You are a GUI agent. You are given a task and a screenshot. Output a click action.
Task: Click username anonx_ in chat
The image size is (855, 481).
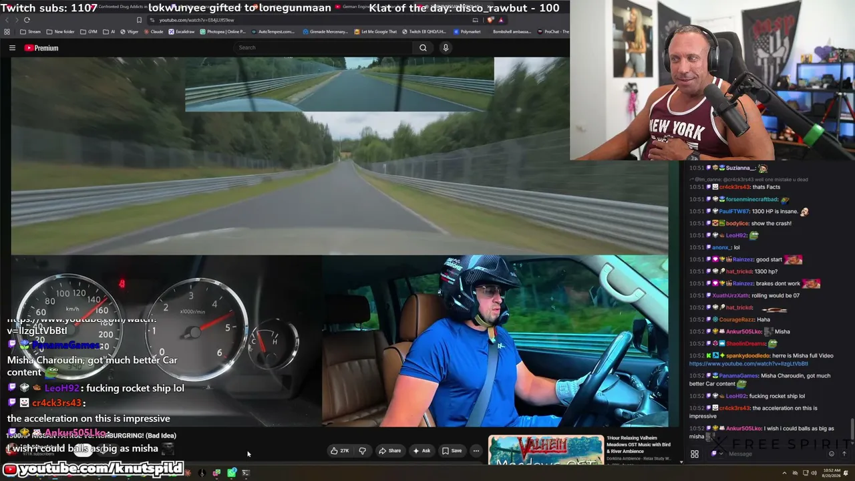point(721,247)
